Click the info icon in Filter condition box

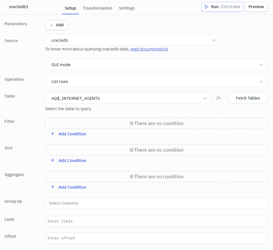tap(132, 123)
